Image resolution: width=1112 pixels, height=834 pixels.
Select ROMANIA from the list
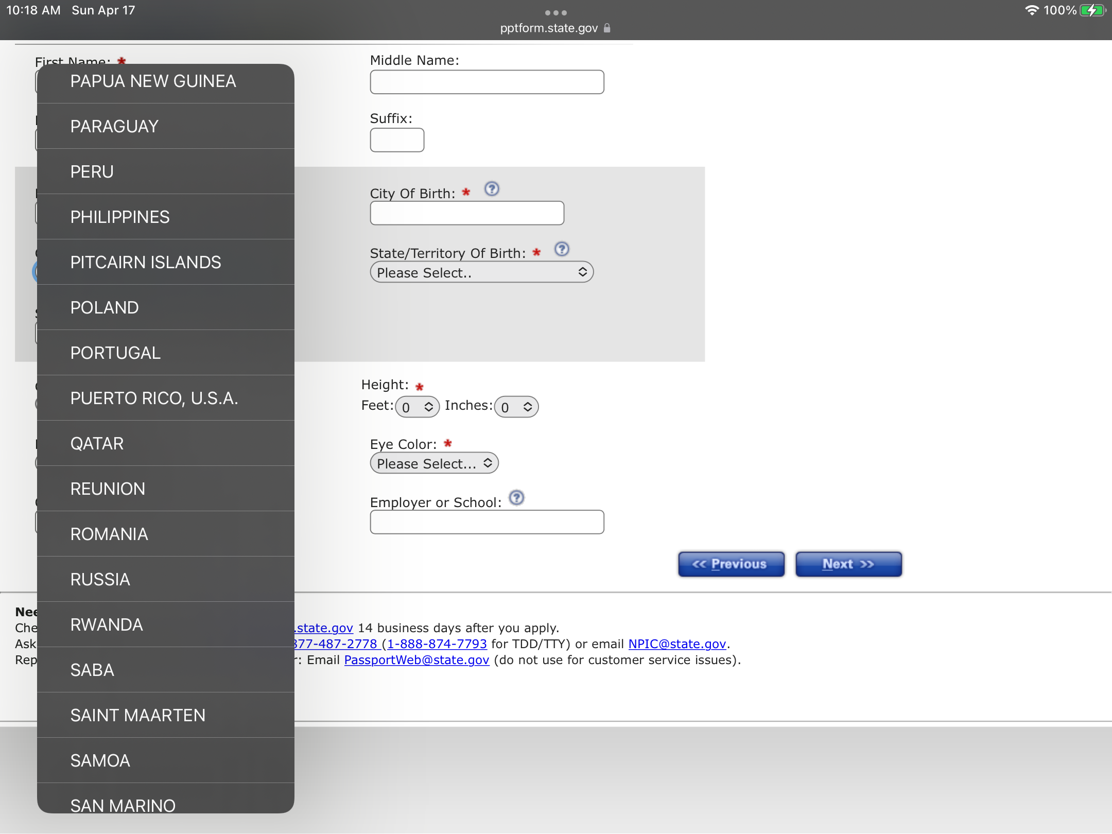pos(166,534)
